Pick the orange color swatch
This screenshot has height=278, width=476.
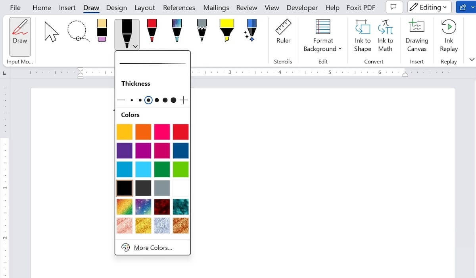[x=143, y=132]
